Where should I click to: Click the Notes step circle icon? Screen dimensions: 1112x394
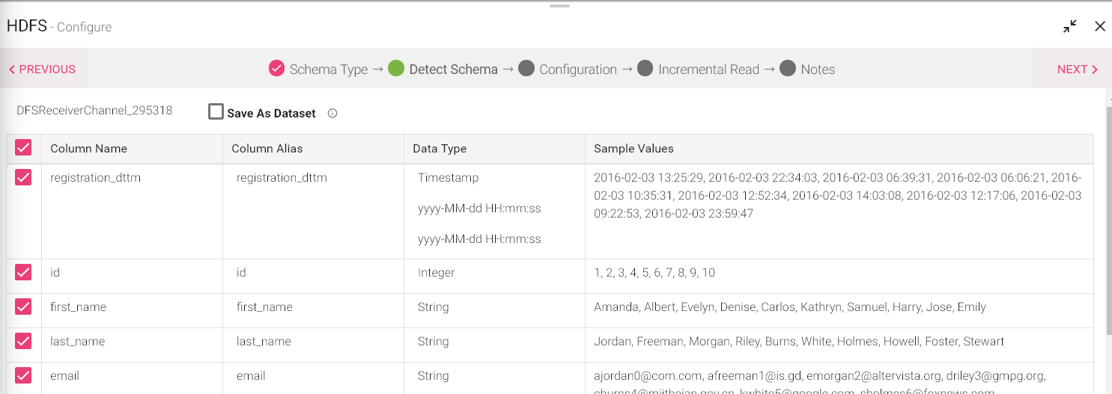tap(787, 69)
